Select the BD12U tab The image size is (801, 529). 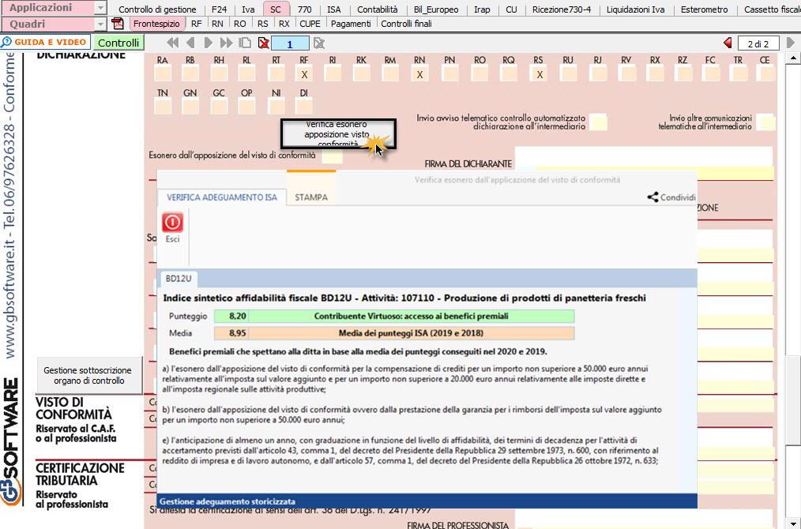tap(178, 279)
